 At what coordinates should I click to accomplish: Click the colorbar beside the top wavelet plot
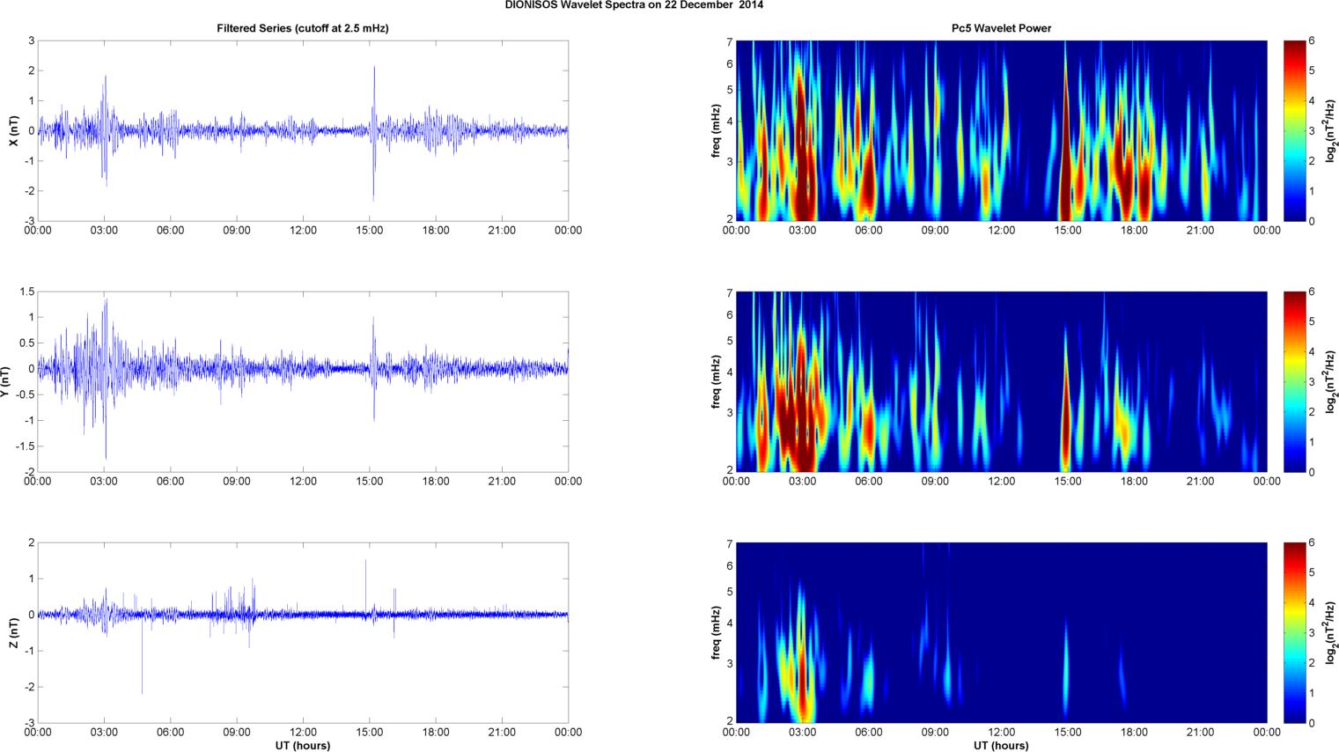pyautogui.click(x=1294, y=130)
